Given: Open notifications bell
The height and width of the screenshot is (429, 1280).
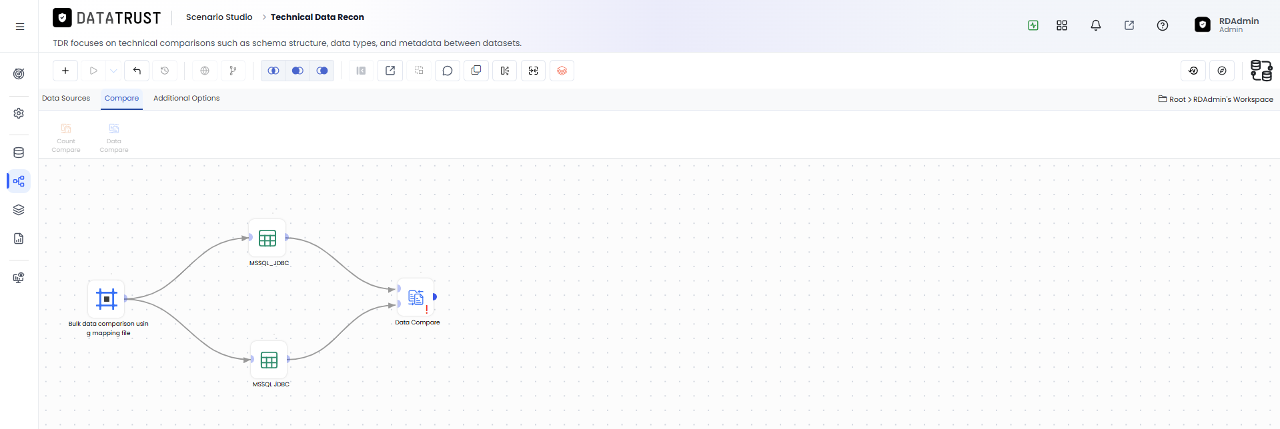Looking at the screenshot, I should pyautogui.click(x=1096, y=25).
